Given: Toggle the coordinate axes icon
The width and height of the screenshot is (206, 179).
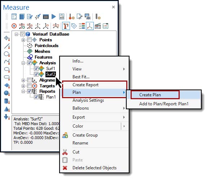Looking at the screenshot, I should [x=90, y=26].
